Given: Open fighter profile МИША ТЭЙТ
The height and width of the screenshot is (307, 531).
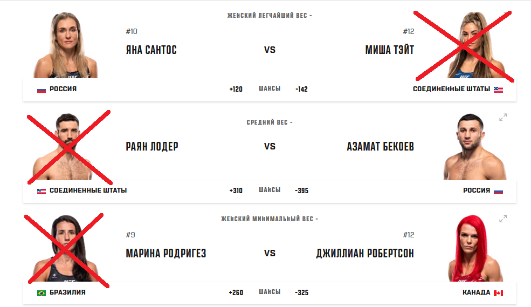Looking at the screenshot, I should click(389, 50).
